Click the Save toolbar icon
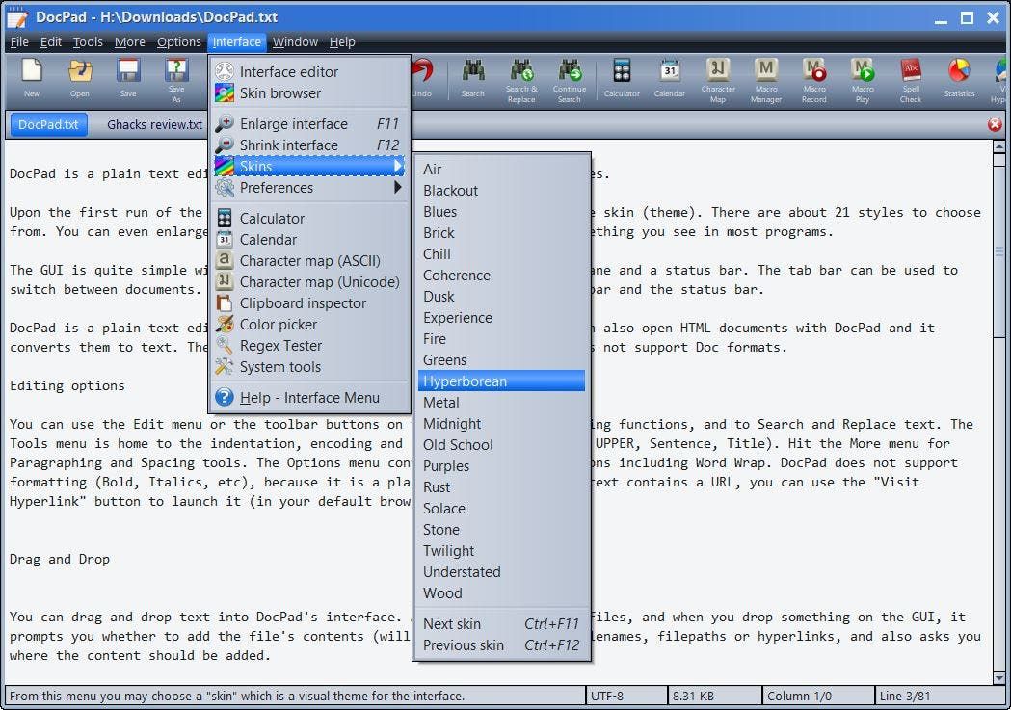Image resolution: width=1011 pixels, height=710 pixels. coord(128,77)
